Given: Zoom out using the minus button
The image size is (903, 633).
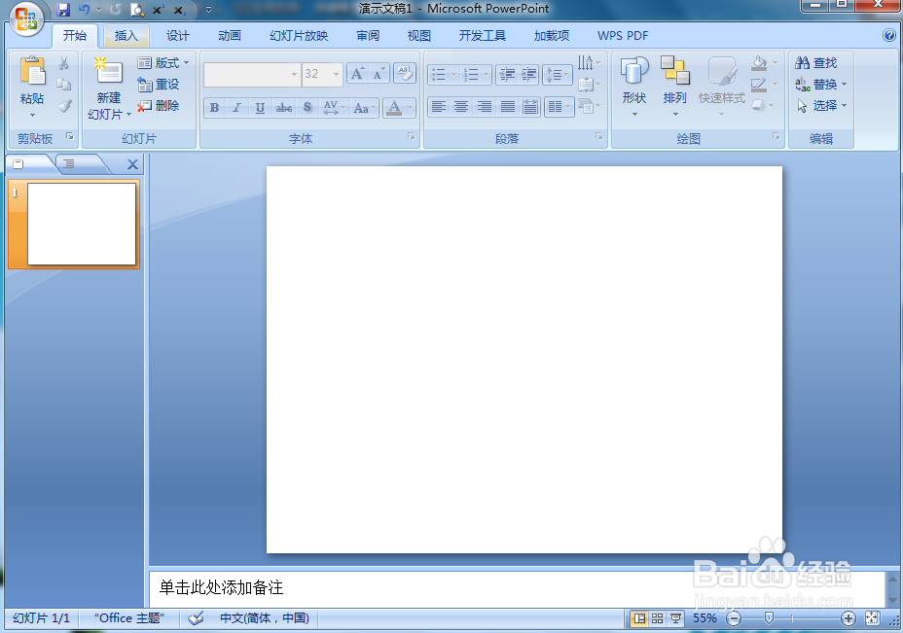Looking at the screenshot, I should 734,618.
